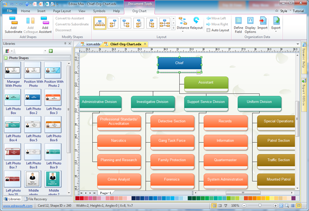Viewport: 309px width, 211px height.
Task: Select the fourth org chart layout style
Action: (x=139, y=23)
